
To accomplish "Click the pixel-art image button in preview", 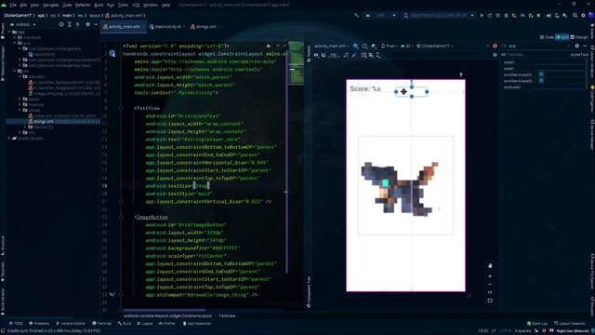I will point(405,185).
